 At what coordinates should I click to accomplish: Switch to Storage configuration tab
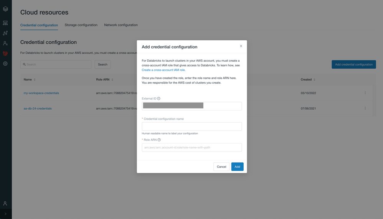pos(81,25)
